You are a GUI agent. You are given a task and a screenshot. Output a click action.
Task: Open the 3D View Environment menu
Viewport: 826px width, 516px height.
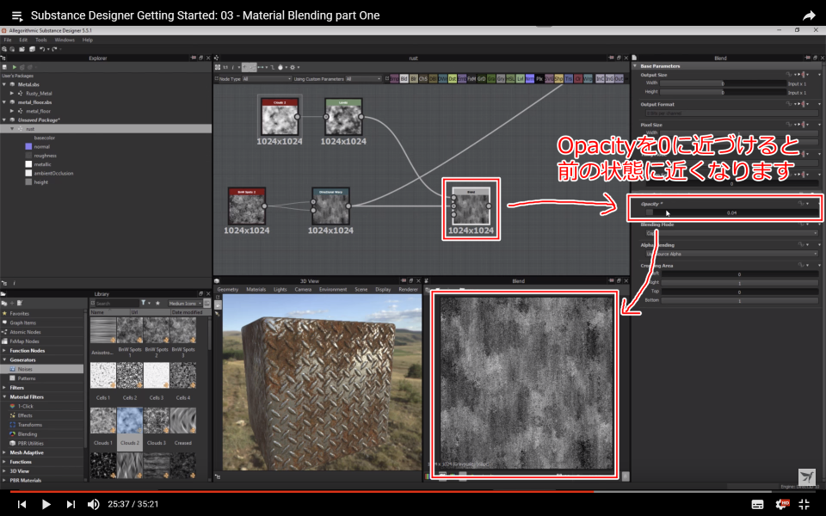tap(333, 290)
